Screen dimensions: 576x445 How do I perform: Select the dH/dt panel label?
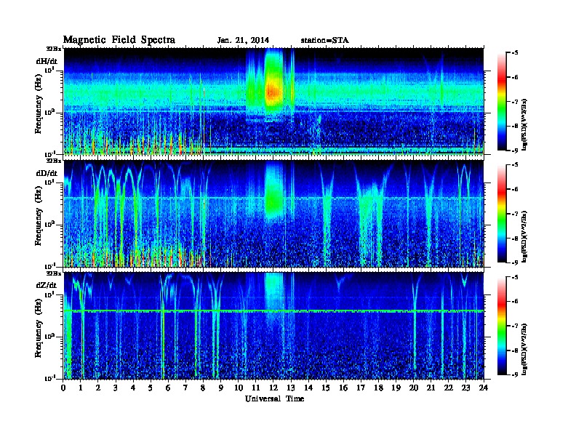[47, 61]
